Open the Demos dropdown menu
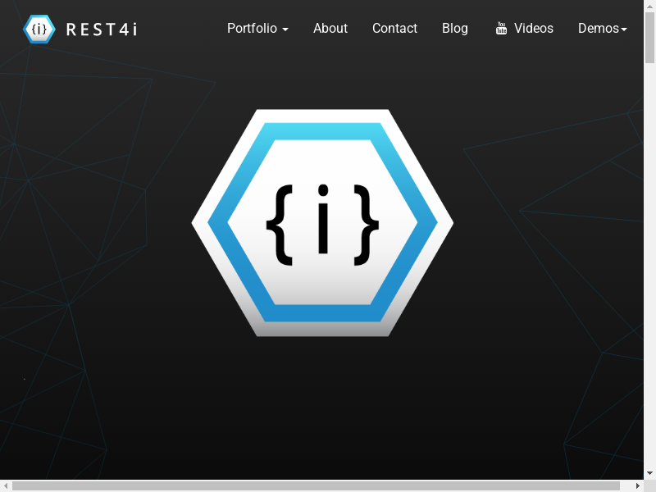This screenshot has width=656, height=492. (x=599, y=29)
